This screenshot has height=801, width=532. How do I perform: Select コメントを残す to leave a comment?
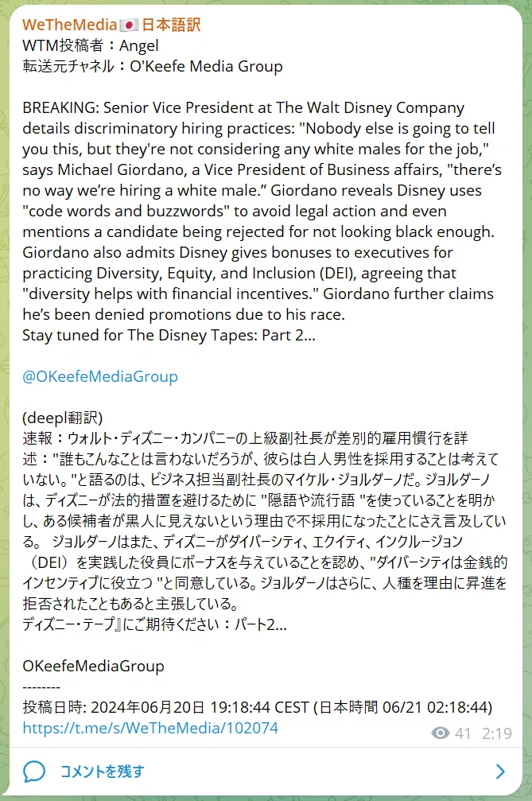point(102,772)
